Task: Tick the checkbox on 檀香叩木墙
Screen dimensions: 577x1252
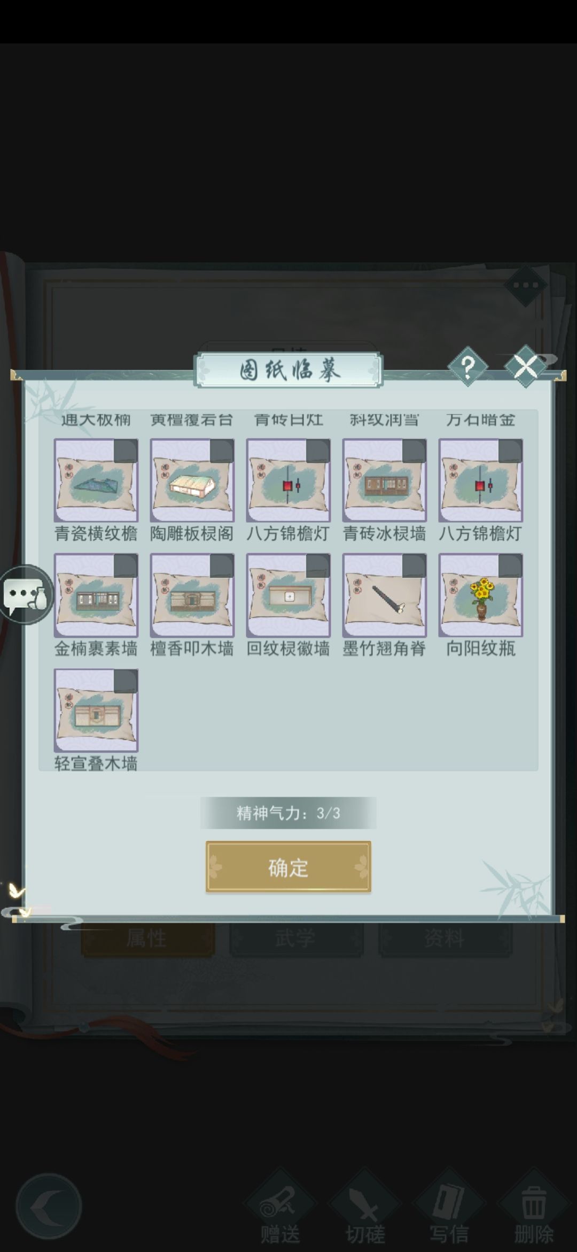Action: click(x=222, y=566)
